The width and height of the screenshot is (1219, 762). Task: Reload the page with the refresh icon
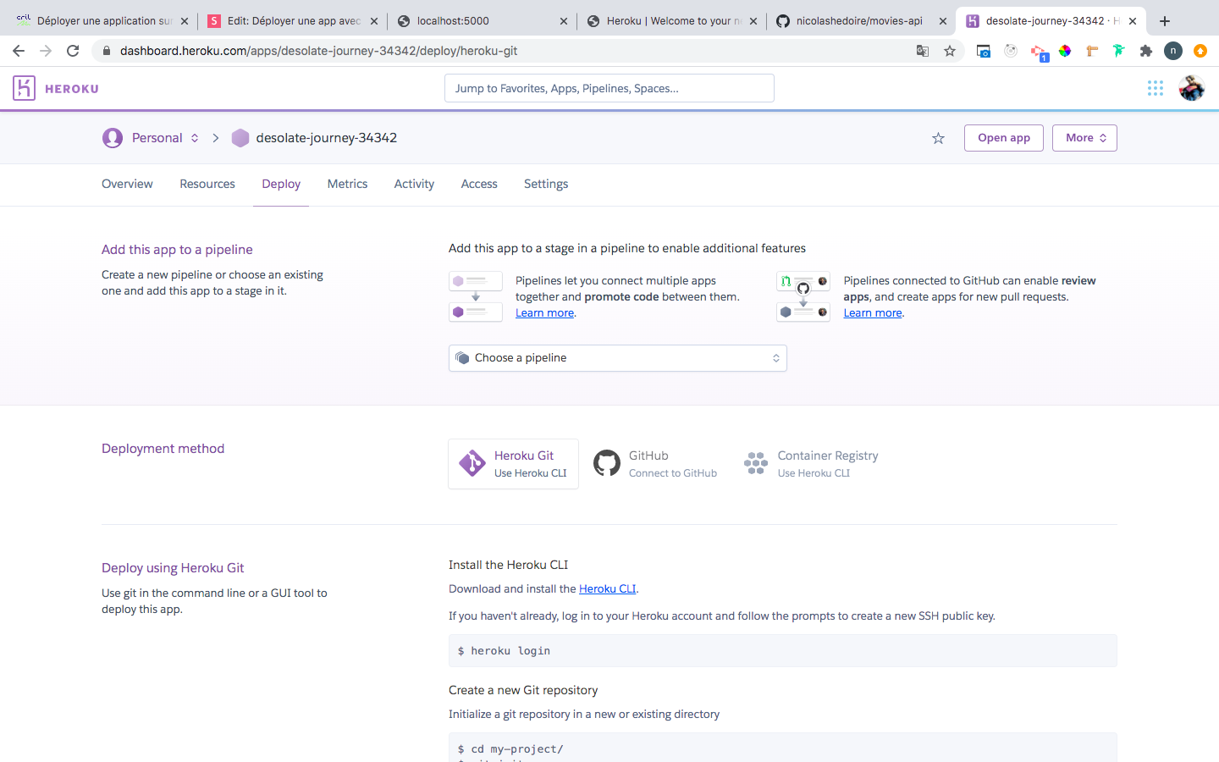(73, 51)
